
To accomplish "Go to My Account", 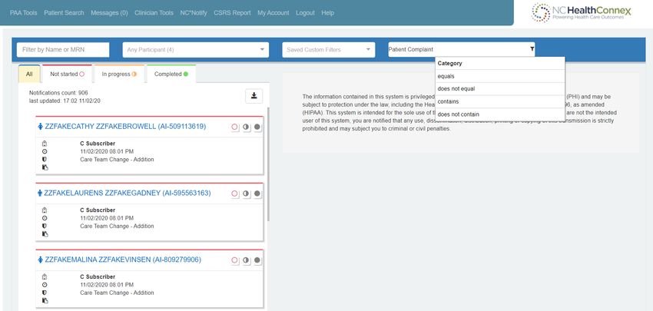I will coord(273,13).
